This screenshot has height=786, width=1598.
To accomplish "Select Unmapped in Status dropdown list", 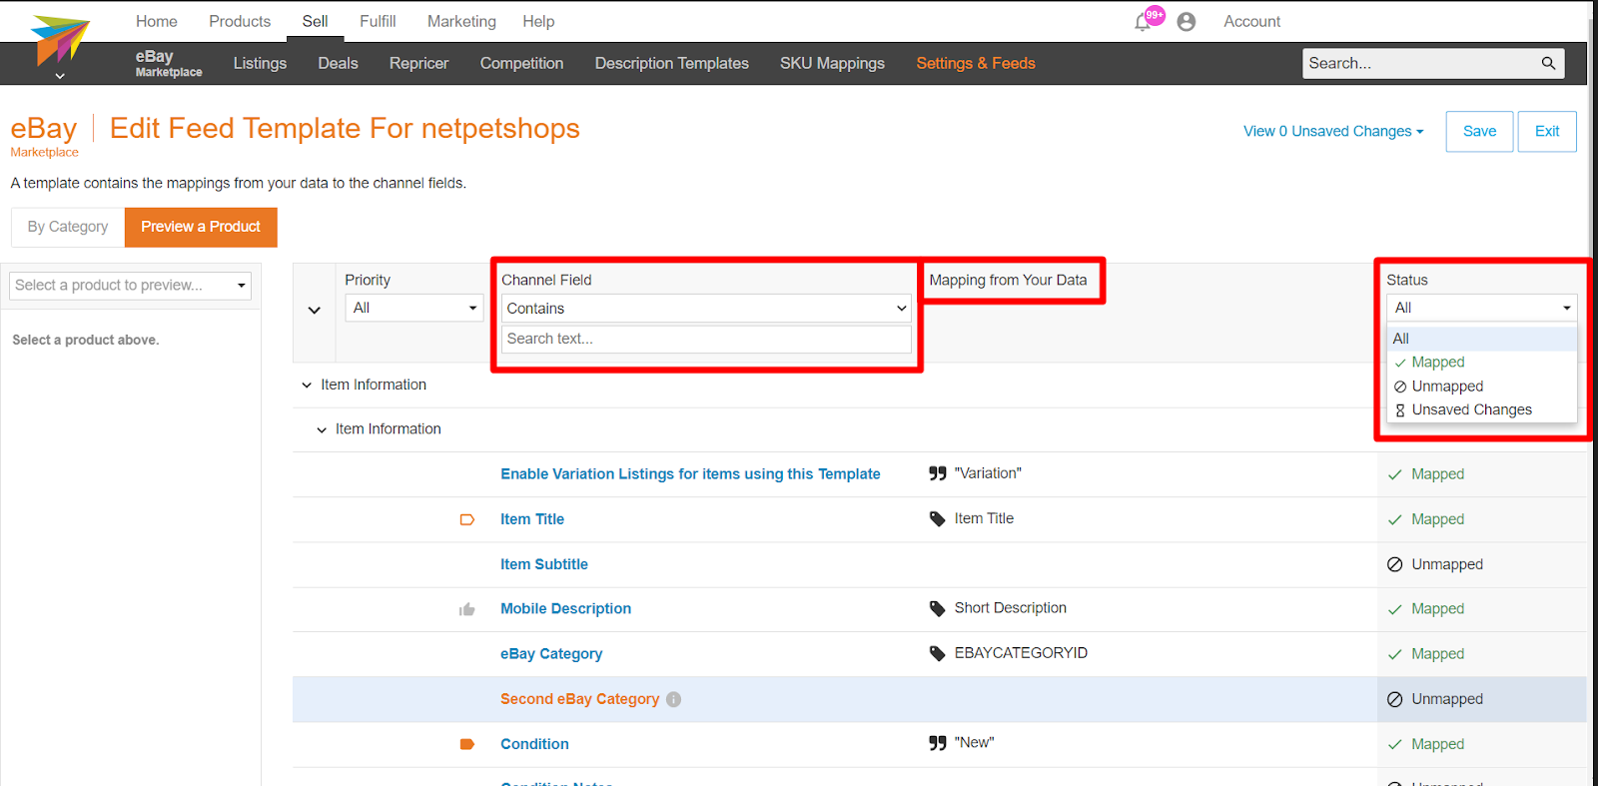I will pyautogui.click(x=1482, y=387).
